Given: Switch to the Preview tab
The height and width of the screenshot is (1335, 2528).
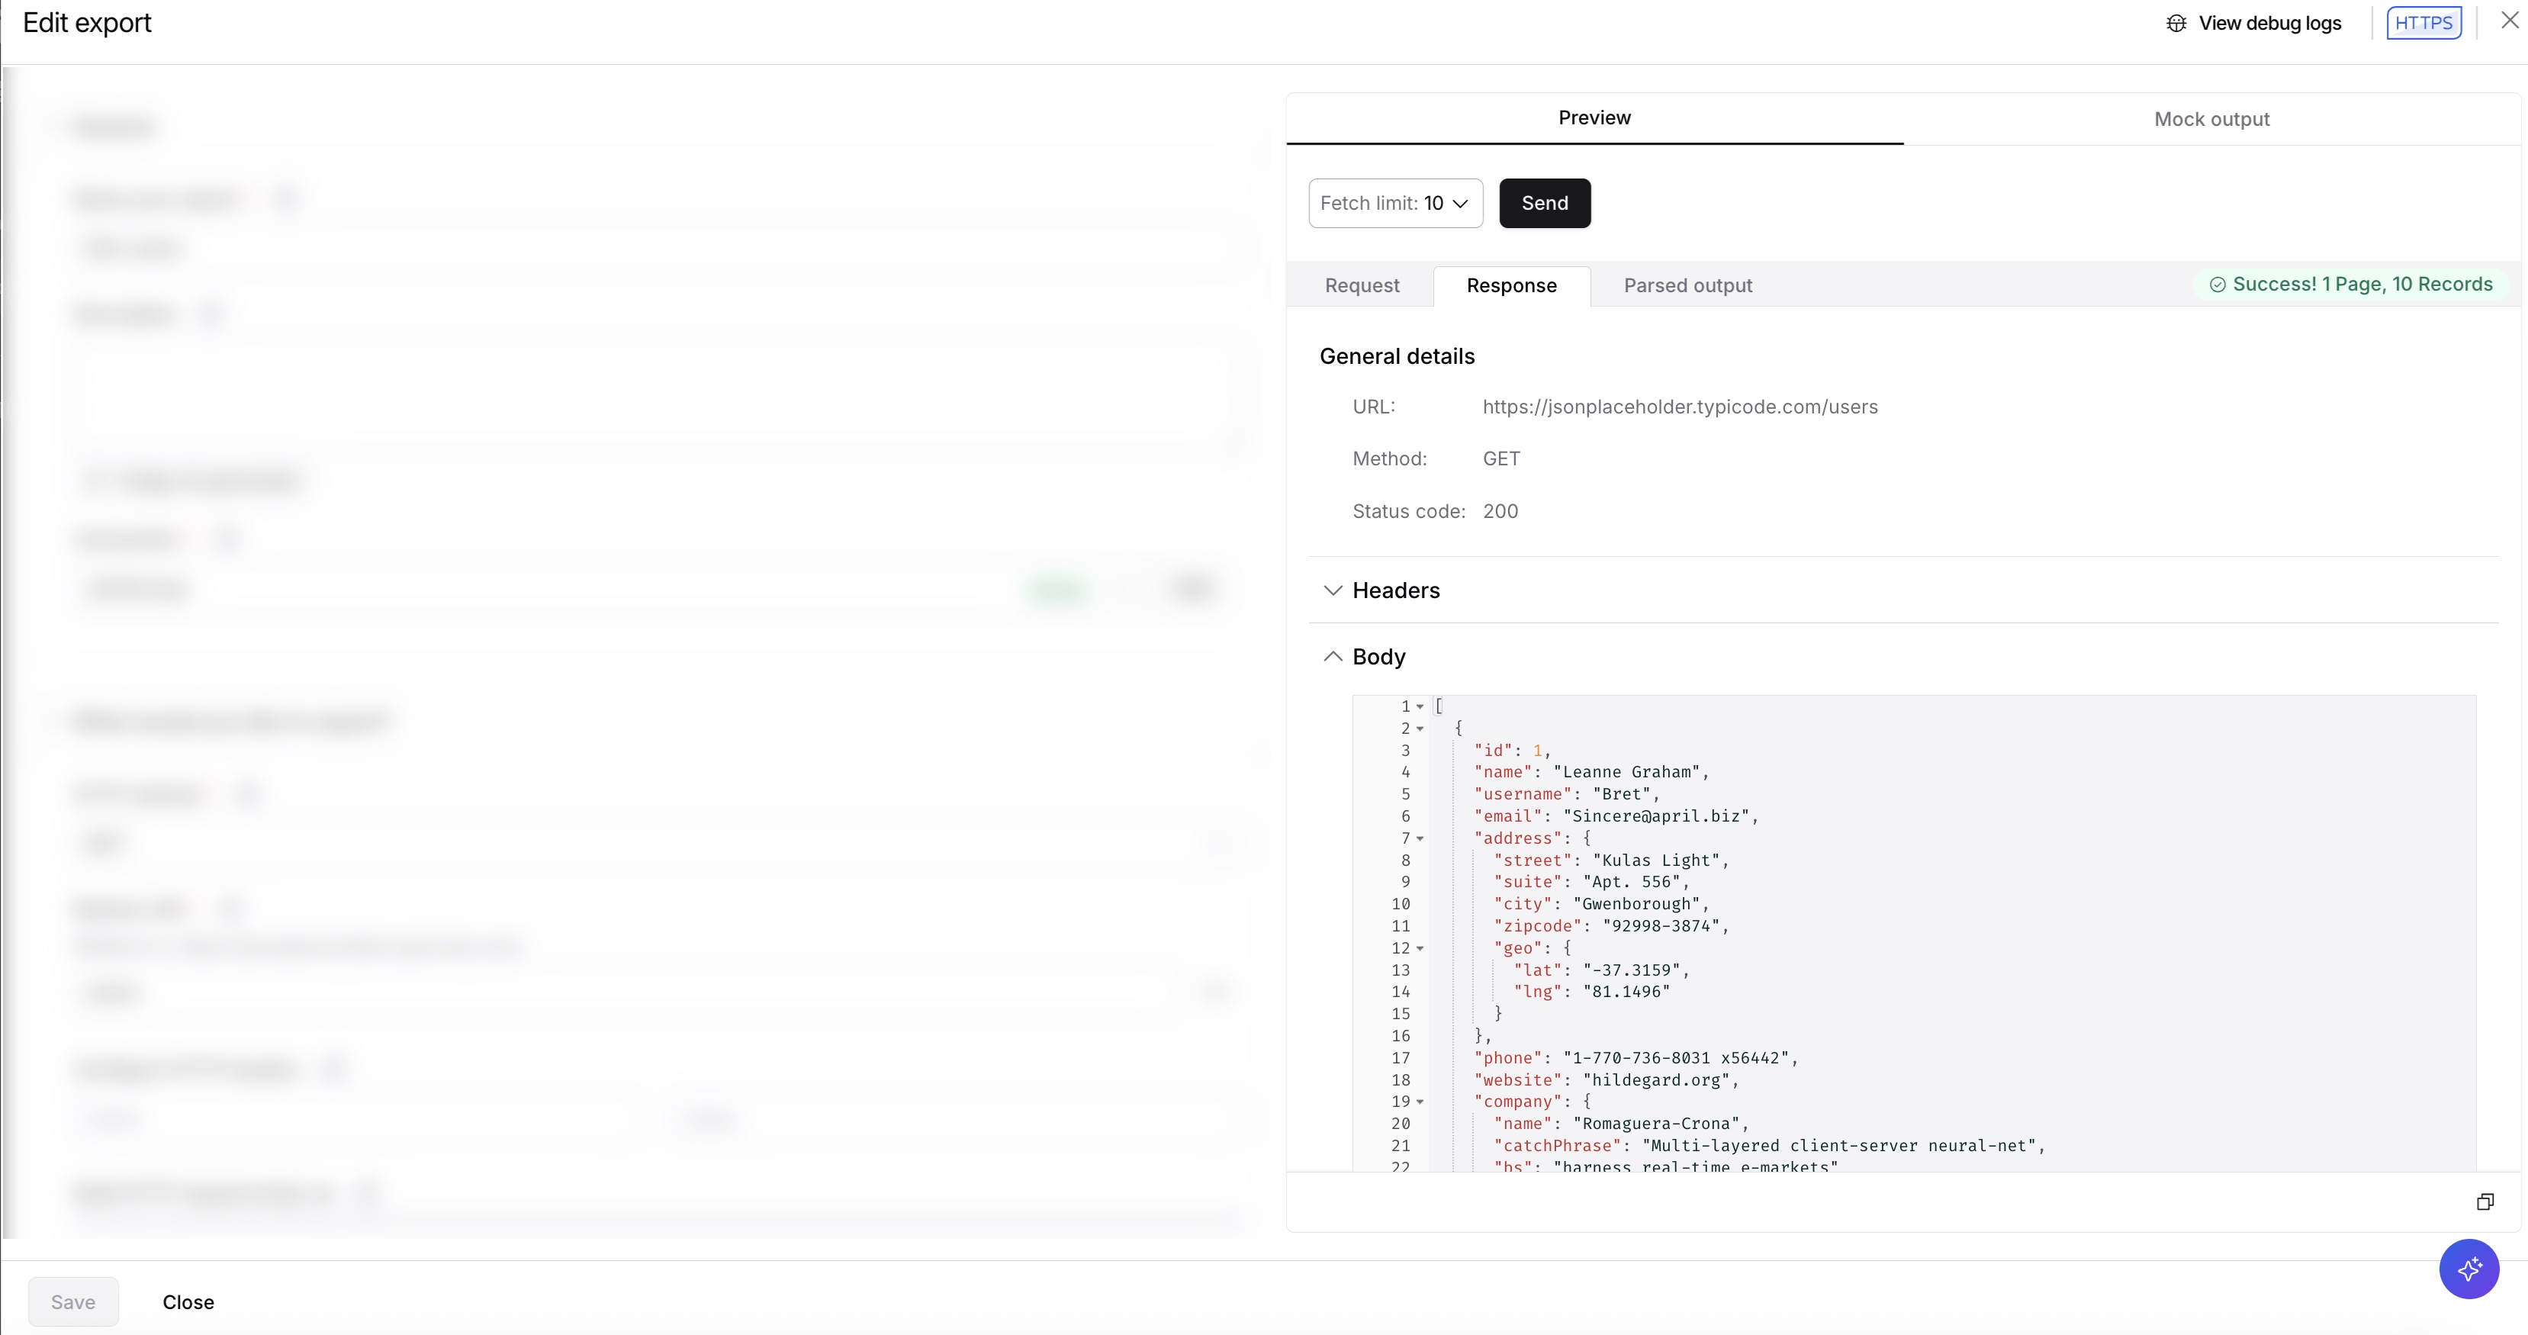Looking at the screenshot, I should pyautogui.click(x=1594, y=117).
